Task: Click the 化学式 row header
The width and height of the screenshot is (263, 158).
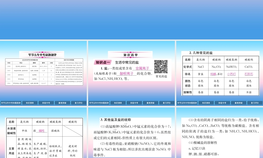Action: [x=188, y=67]
